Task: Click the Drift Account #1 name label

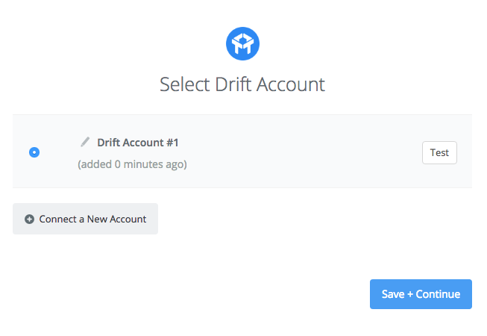Action: coord(138,143)
